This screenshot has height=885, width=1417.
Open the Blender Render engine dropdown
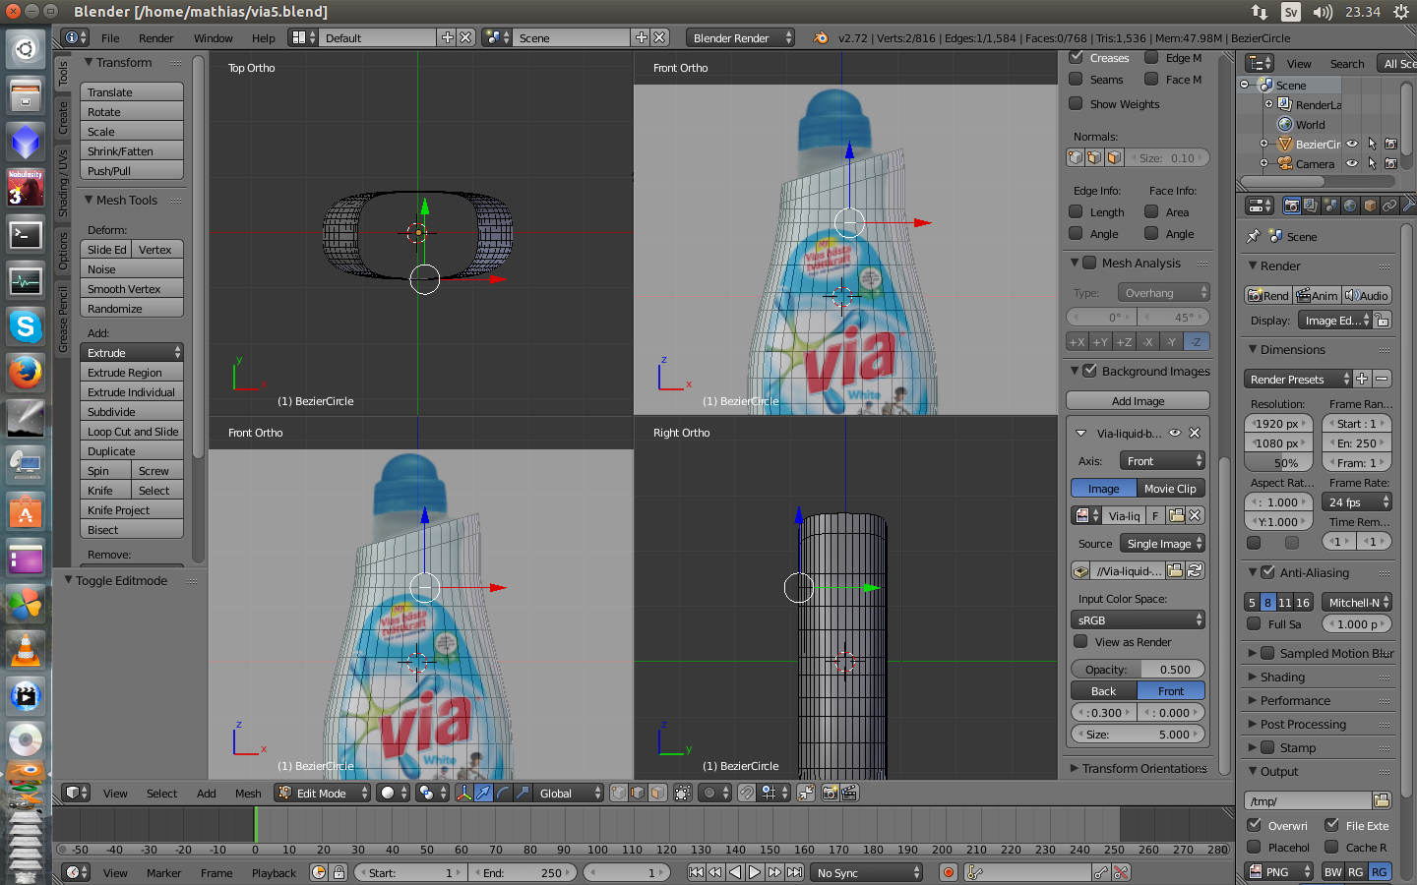click(x=740, y=37)
